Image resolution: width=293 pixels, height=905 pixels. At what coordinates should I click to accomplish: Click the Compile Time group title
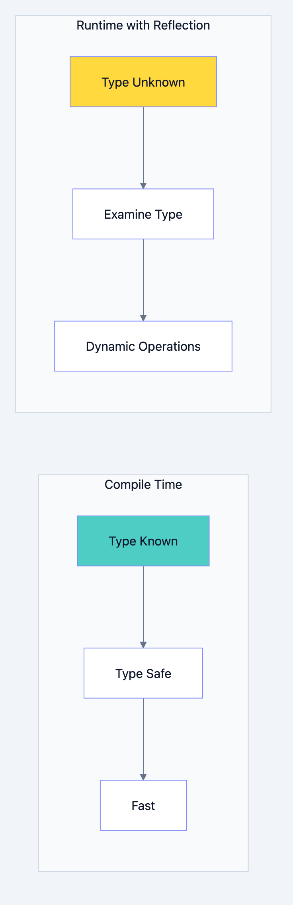pos(143,484)
